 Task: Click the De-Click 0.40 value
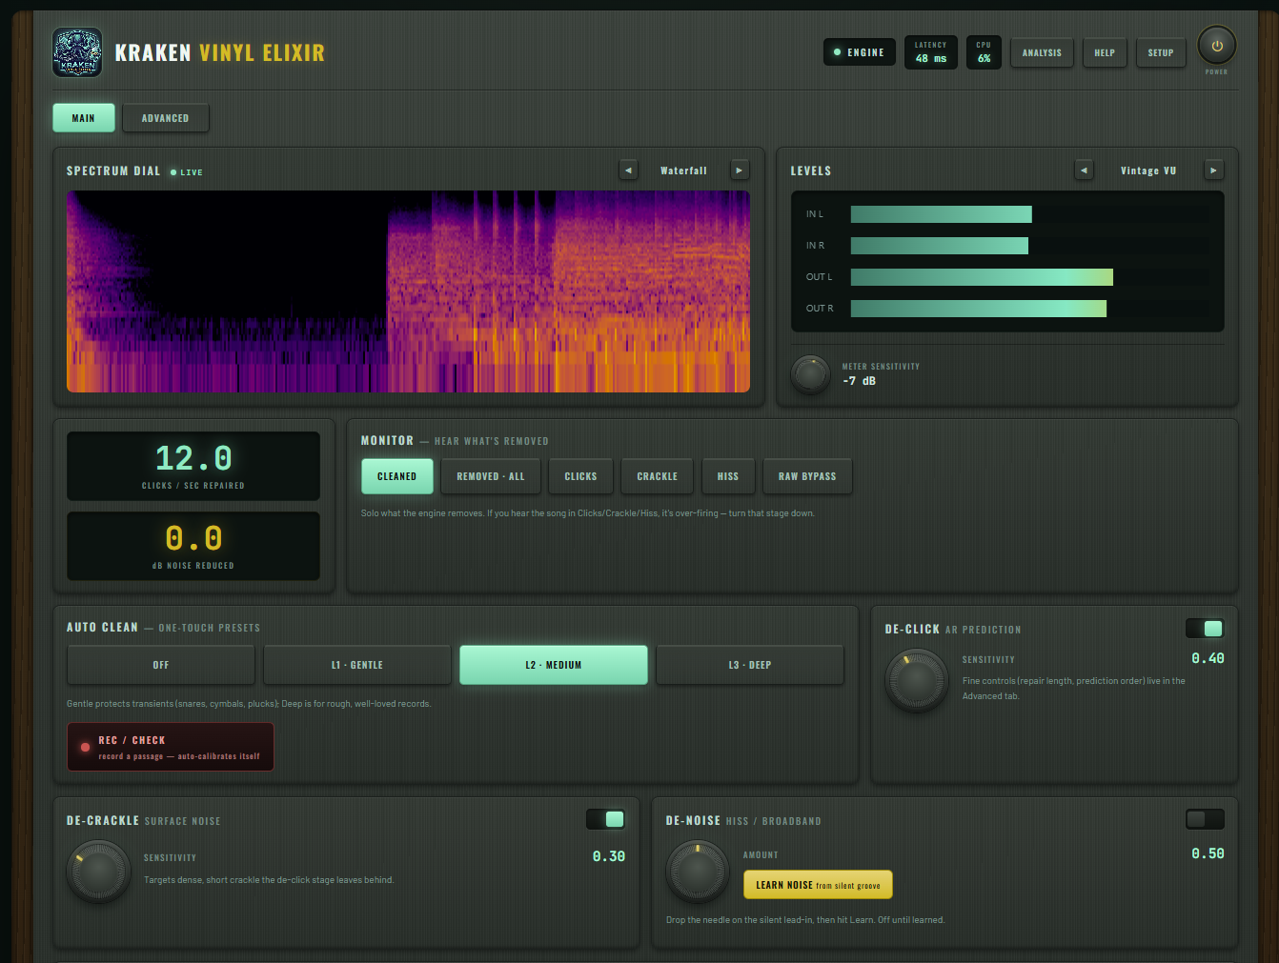point(1208,658)
